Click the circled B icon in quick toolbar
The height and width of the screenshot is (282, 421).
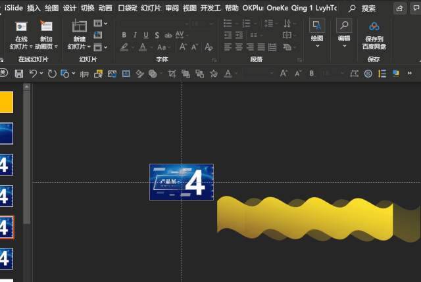click(368, 74)
